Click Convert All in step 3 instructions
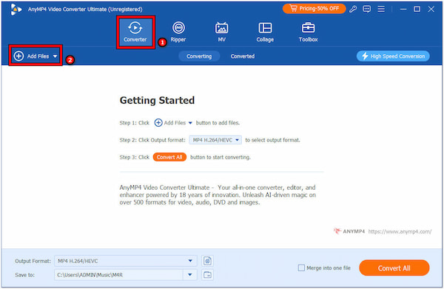This screenshot has height=289, width=444. (169, 157)
